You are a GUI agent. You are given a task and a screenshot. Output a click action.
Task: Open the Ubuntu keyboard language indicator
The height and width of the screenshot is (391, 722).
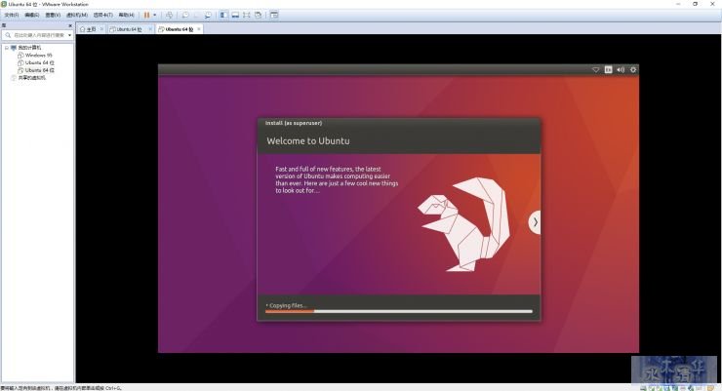[608, 69]
